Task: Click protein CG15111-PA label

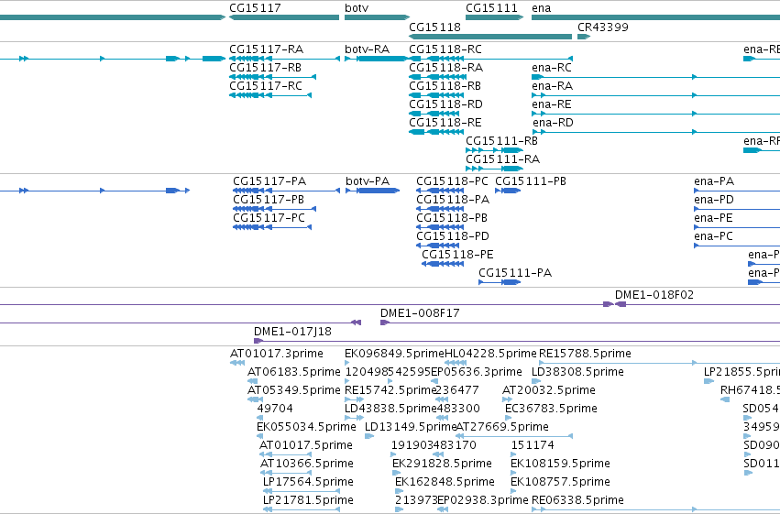Action: coord(515,273)
